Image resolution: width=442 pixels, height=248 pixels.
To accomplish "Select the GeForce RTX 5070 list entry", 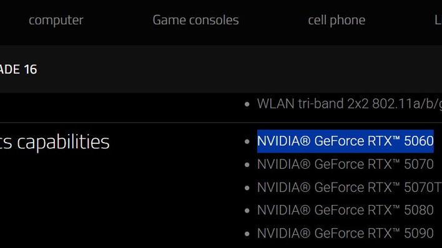I will pos(345,164).
